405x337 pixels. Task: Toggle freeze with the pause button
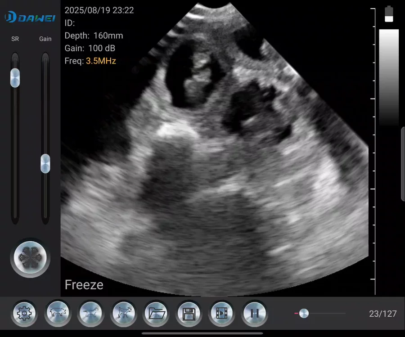tap(254, 313)
